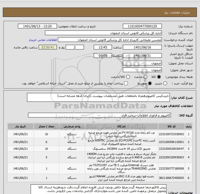The width and height of the screenshot is (200, 194).
Task: Click the کد کالا column header
Action: tap(171, 127)
